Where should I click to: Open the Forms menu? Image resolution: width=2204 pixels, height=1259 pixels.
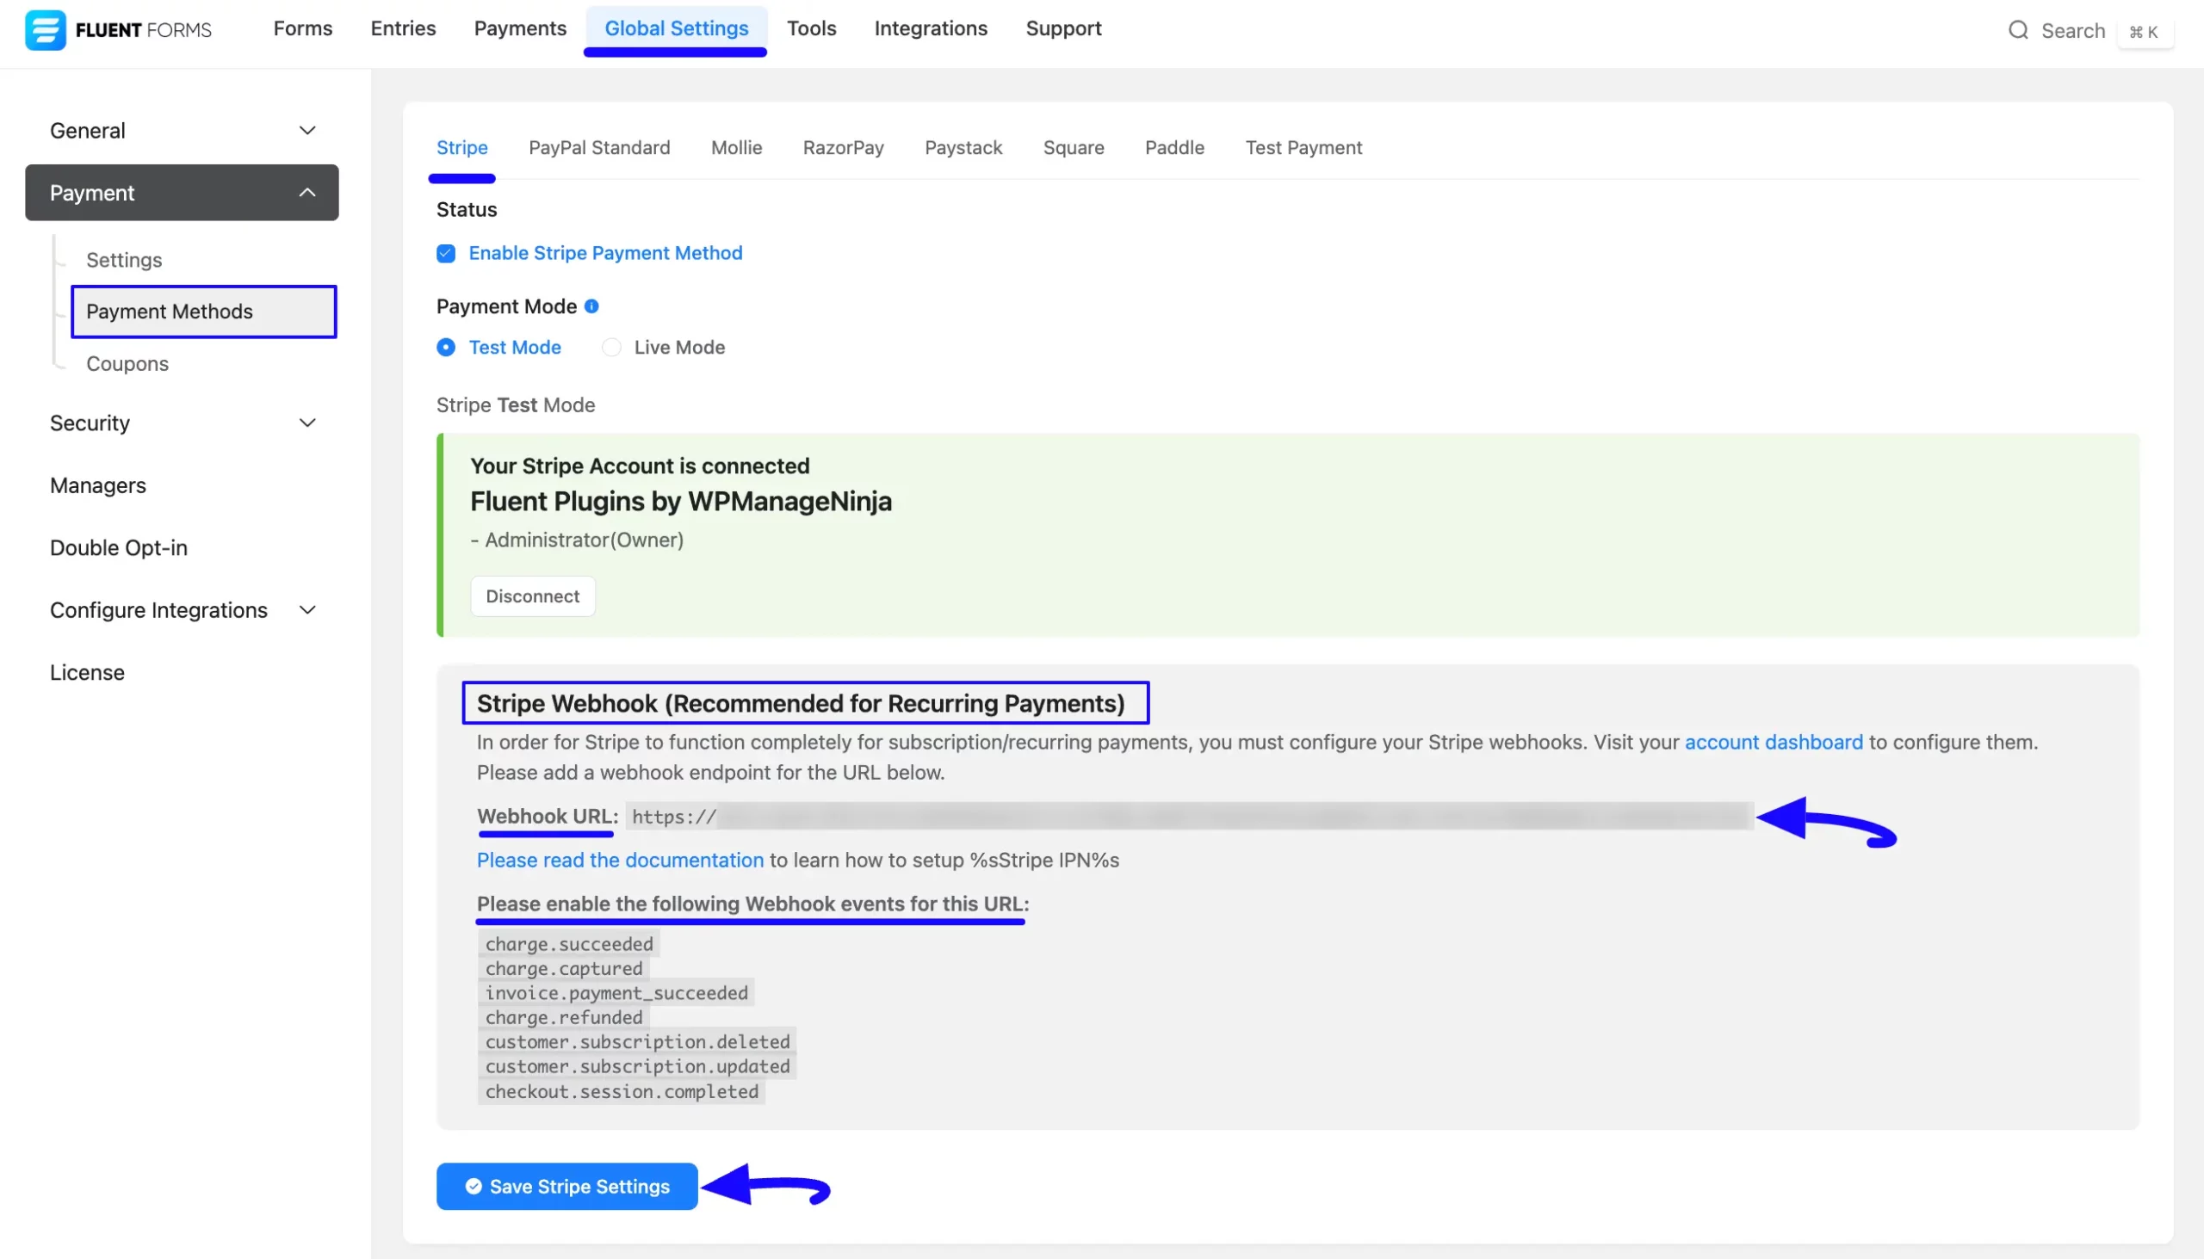coord(303,28)
